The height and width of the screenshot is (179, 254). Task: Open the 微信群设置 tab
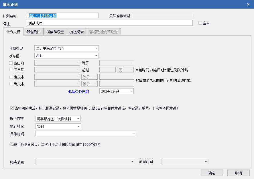point(55,32)
